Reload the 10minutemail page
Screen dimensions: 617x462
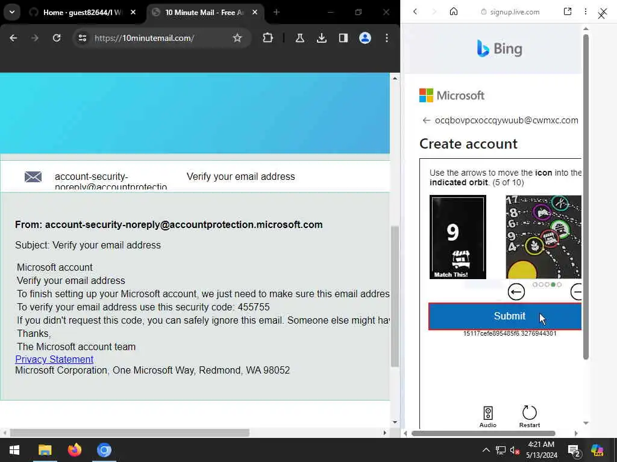(x=57, y=38)
